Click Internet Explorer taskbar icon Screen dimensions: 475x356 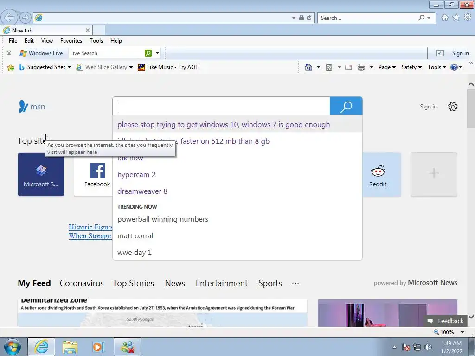click(x=41, y=347)
